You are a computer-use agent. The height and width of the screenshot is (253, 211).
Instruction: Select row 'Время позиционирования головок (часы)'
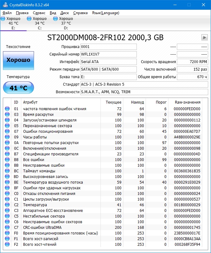[x=103, y=233]
